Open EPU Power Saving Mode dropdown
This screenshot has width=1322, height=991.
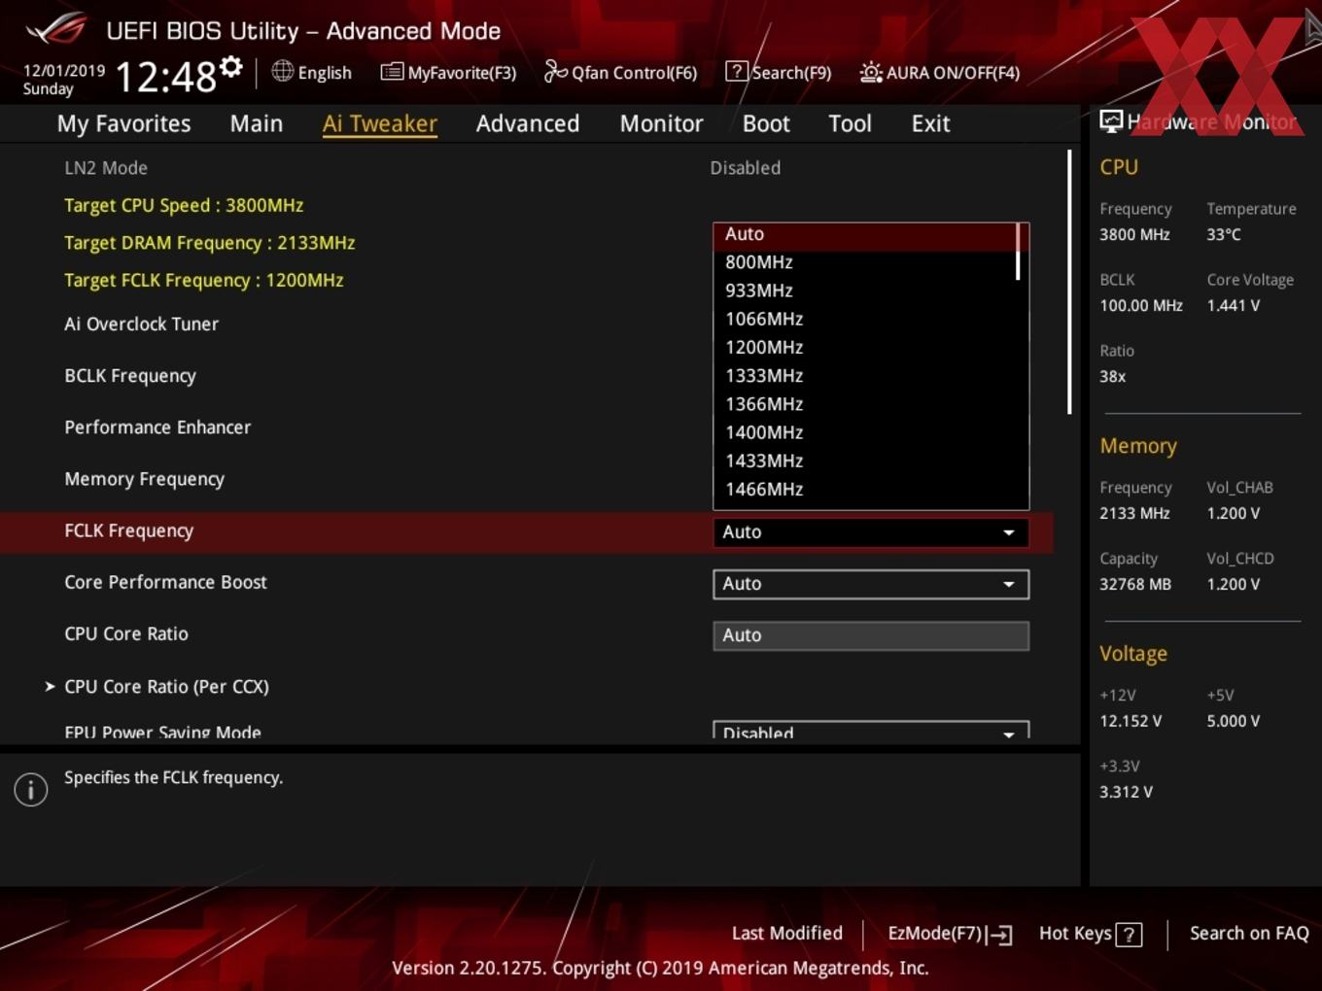(871, 731)
